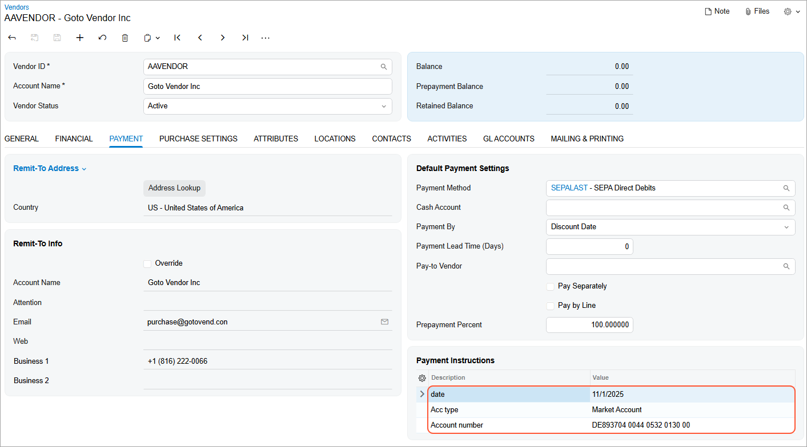Click the Business 2 field
The height and width of the screenshot is (447, 807).
268,381
